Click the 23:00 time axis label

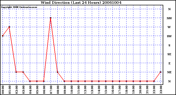click(x=161, y=90)
